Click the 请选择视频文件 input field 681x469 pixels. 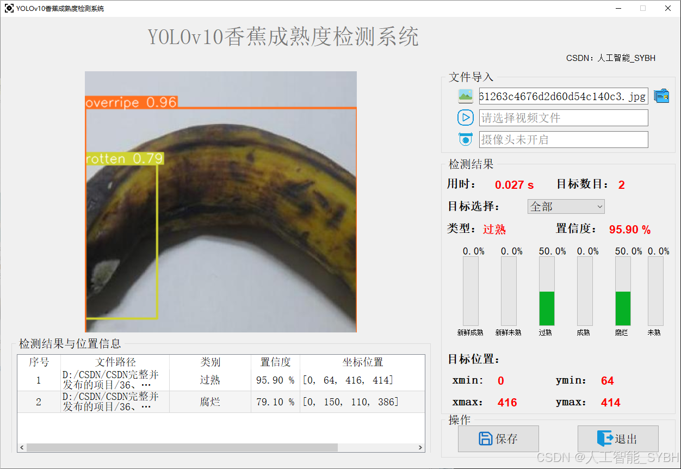[564, 118]
